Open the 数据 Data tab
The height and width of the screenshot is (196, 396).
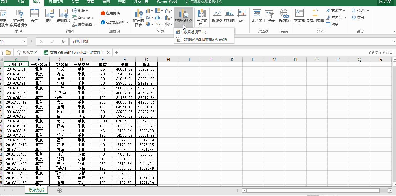(x=91, y=2)
